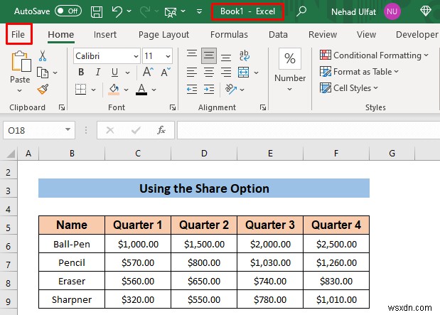Click Merge & Center icon
Screen dimensions: 440x315
pos(243,72)
